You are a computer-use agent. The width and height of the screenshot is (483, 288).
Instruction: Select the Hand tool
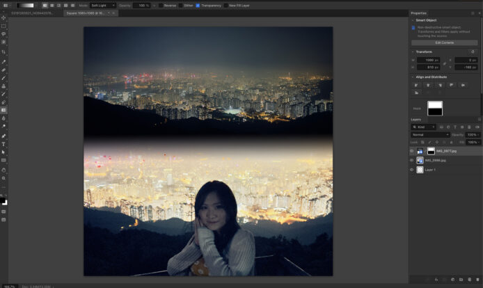coord(3,170)
